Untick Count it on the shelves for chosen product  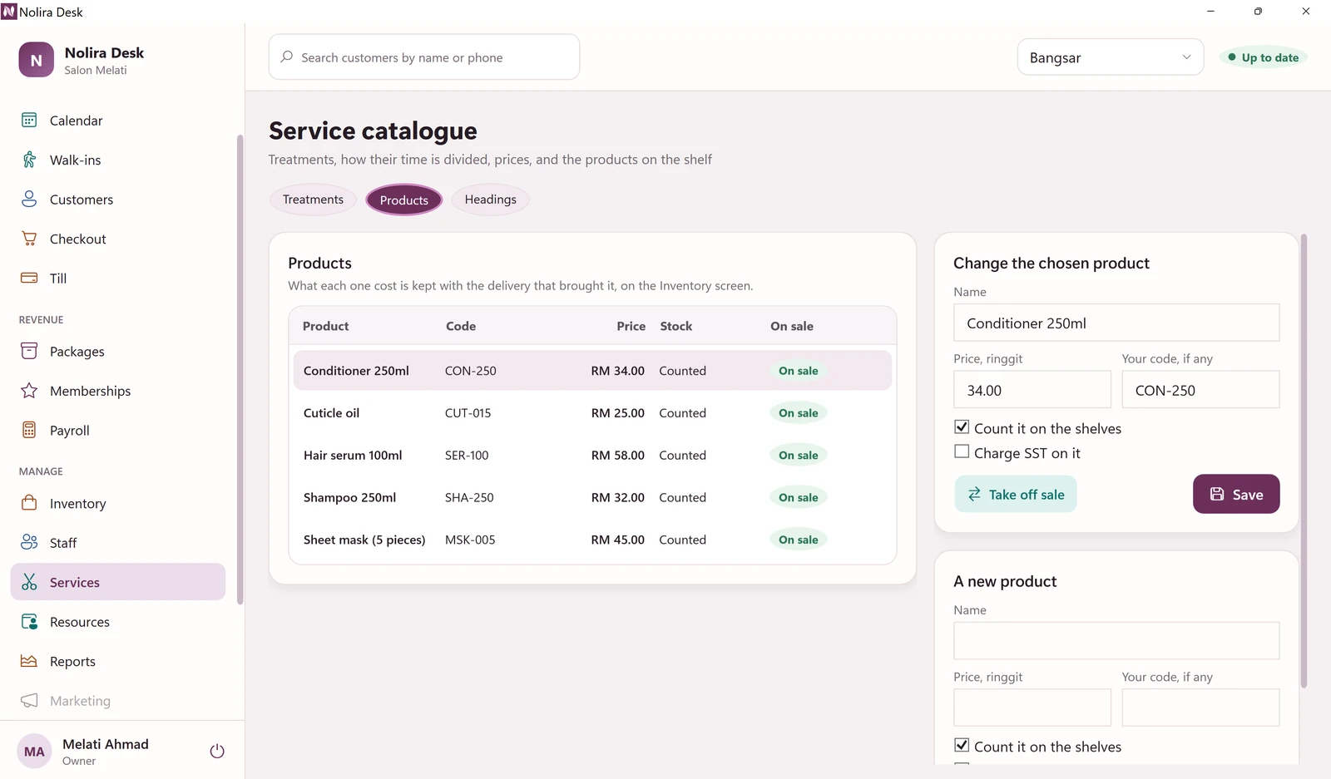tap(962, 427)
